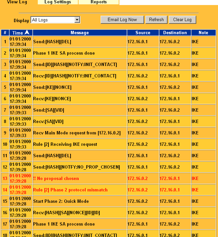218x237 pixels.
Task: Click the Message column header
Action: click(x=80, y=33)
